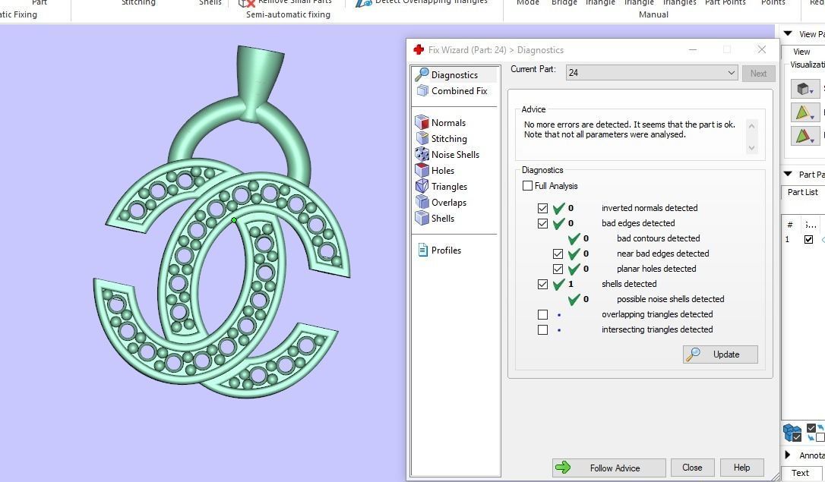Uncheck bad edges detected
Image resolution: width=825 pixels, height=482 pixels.
(x=543, y=223)
